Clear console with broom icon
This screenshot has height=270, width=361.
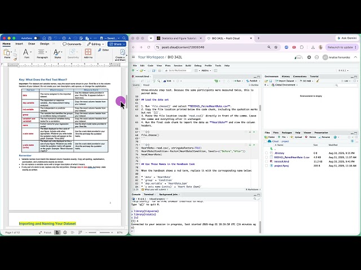pos(259,199)
